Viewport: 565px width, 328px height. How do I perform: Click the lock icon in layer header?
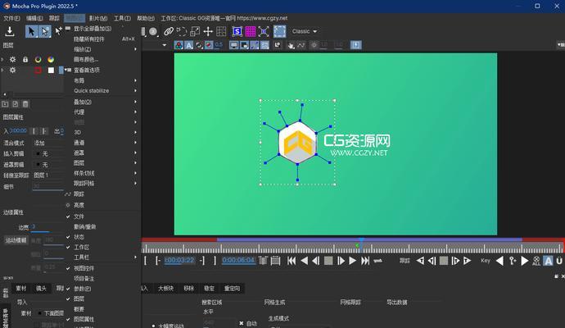coord(25,60)
